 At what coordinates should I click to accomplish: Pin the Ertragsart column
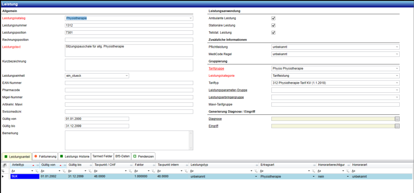[x=314, y=165]
